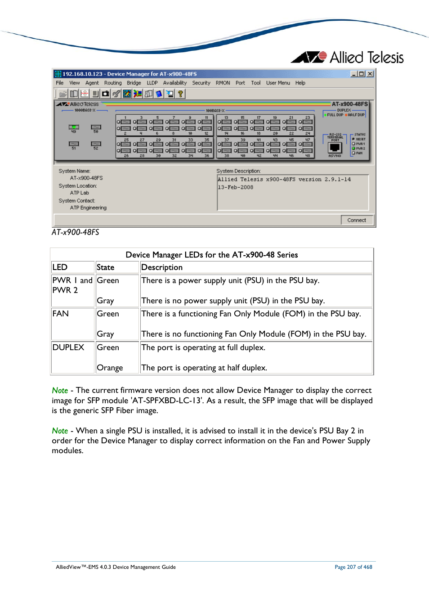
Task: Click the System Contact value ATP Engineering
Action: [88, 208]
